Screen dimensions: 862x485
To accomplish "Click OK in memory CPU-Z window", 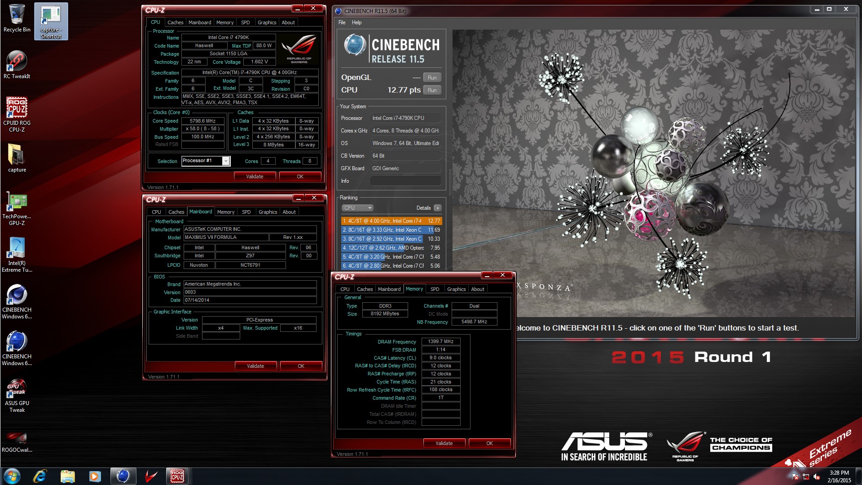I will point(489,443).
